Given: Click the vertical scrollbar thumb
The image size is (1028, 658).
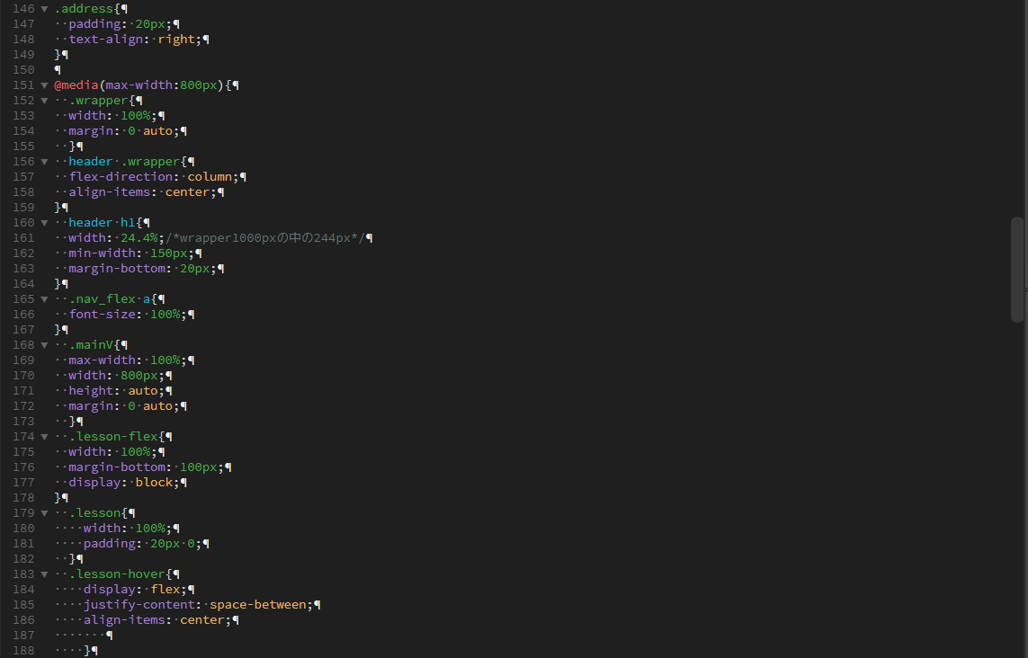Looking at the screenshot, I should point(1017,269).
